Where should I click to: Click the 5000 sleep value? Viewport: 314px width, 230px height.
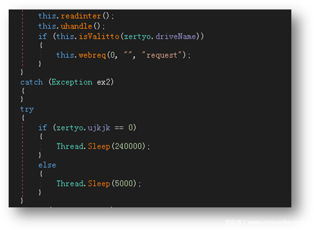coord(124,184)
